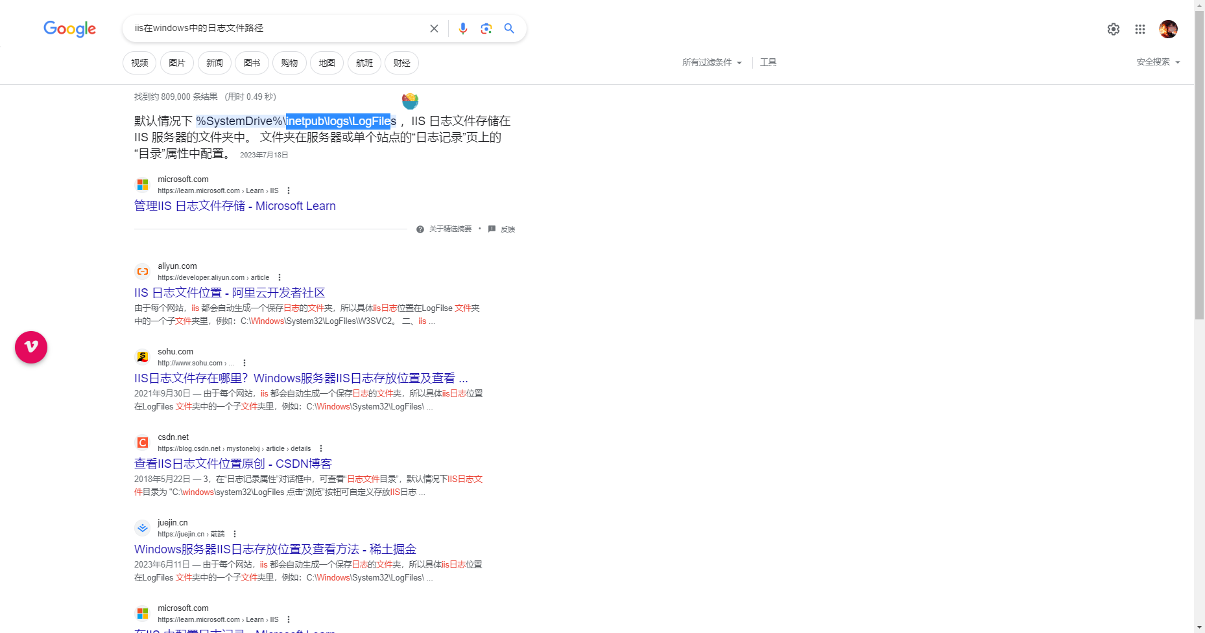Activate voice search with the microphone icon
Image resolution: width=1205 pixels, height=633 pixels.
point(462,28)
